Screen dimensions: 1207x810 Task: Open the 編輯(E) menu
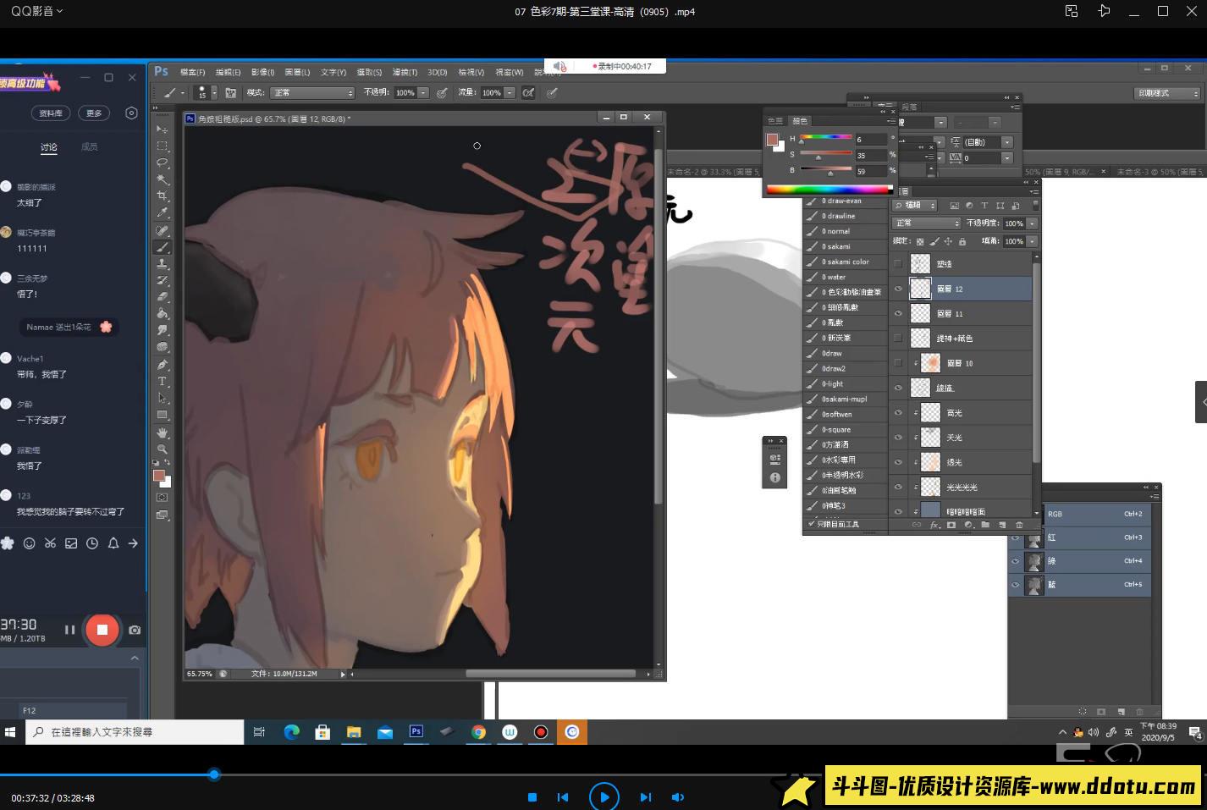pyautogui.click(x=228, y=72)
